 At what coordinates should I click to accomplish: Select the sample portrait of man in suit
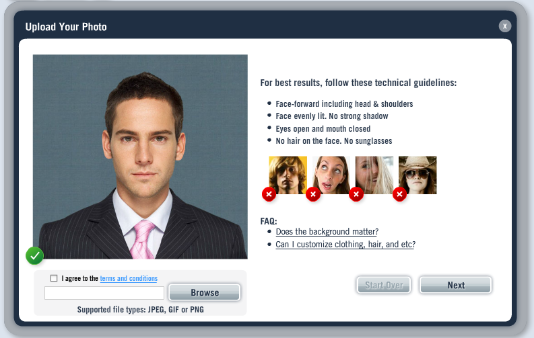point(140,157)
